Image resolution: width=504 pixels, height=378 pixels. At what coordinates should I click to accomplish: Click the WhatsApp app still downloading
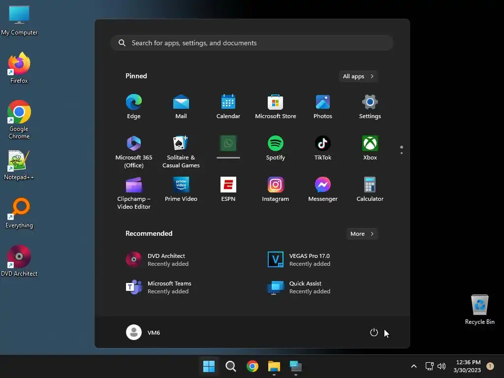point(228,147)
